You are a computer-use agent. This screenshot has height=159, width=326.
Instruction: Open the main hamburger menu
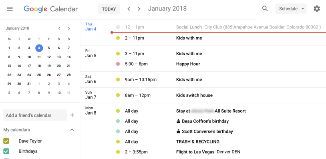click(10, 9)
